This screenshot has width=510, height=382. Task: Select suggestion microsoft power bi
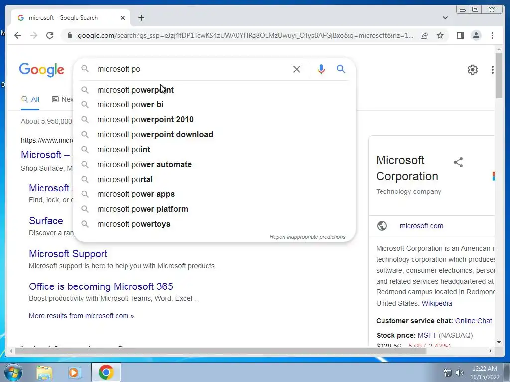(215, 104)
